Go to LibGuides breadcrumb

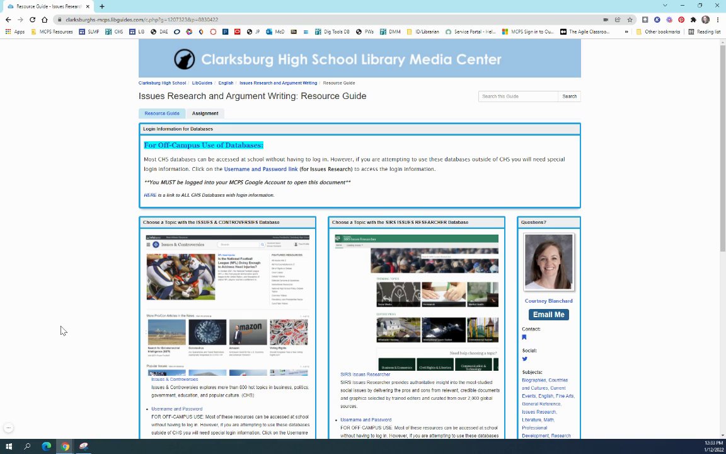click(x=202, y=83)
